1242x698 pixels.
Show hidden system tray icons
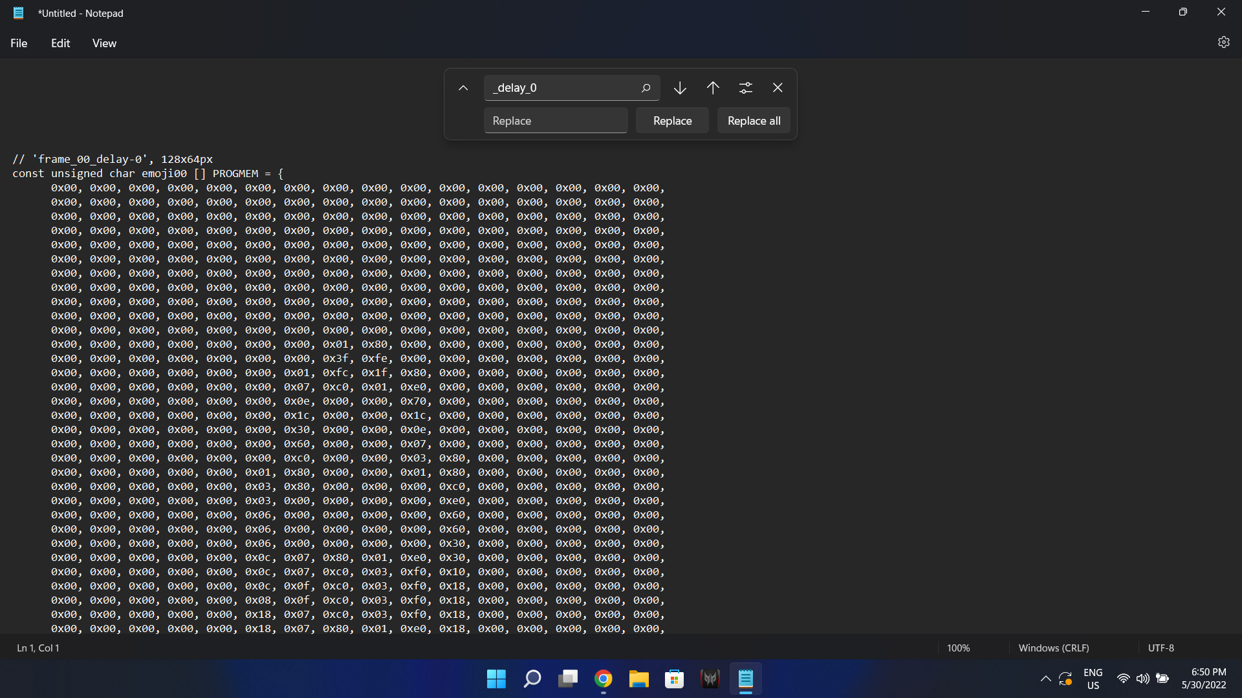point(1045,679)
